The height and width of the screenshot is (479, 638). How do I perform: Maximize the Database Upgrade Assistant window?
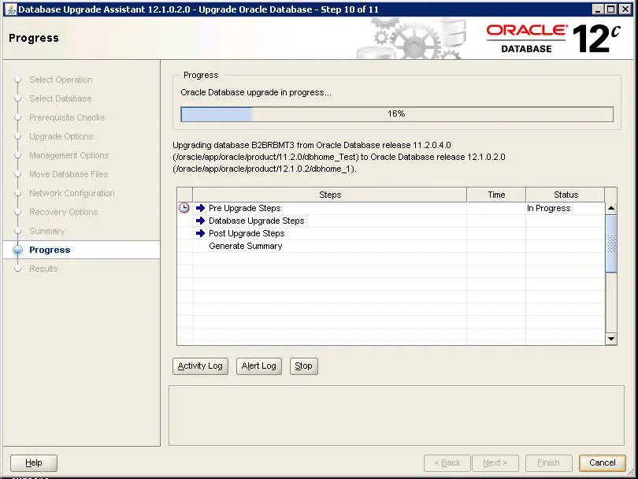click(x=611, y=9)
